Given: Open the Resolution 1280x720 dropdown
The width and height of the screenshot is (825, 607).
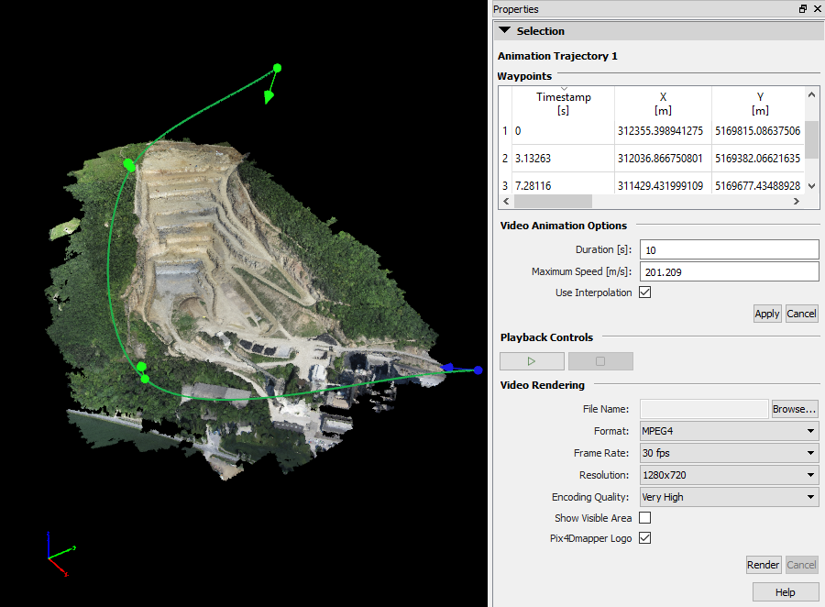Looking at the screenshot, I should [x=728, y=475].
